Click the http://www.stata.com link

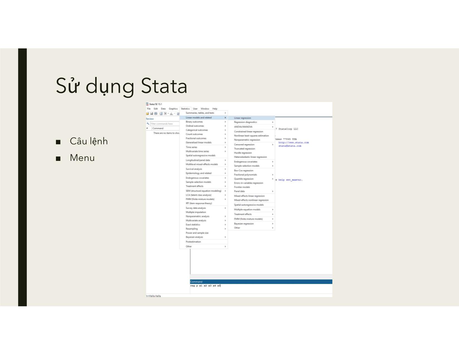tap(294, 143)
